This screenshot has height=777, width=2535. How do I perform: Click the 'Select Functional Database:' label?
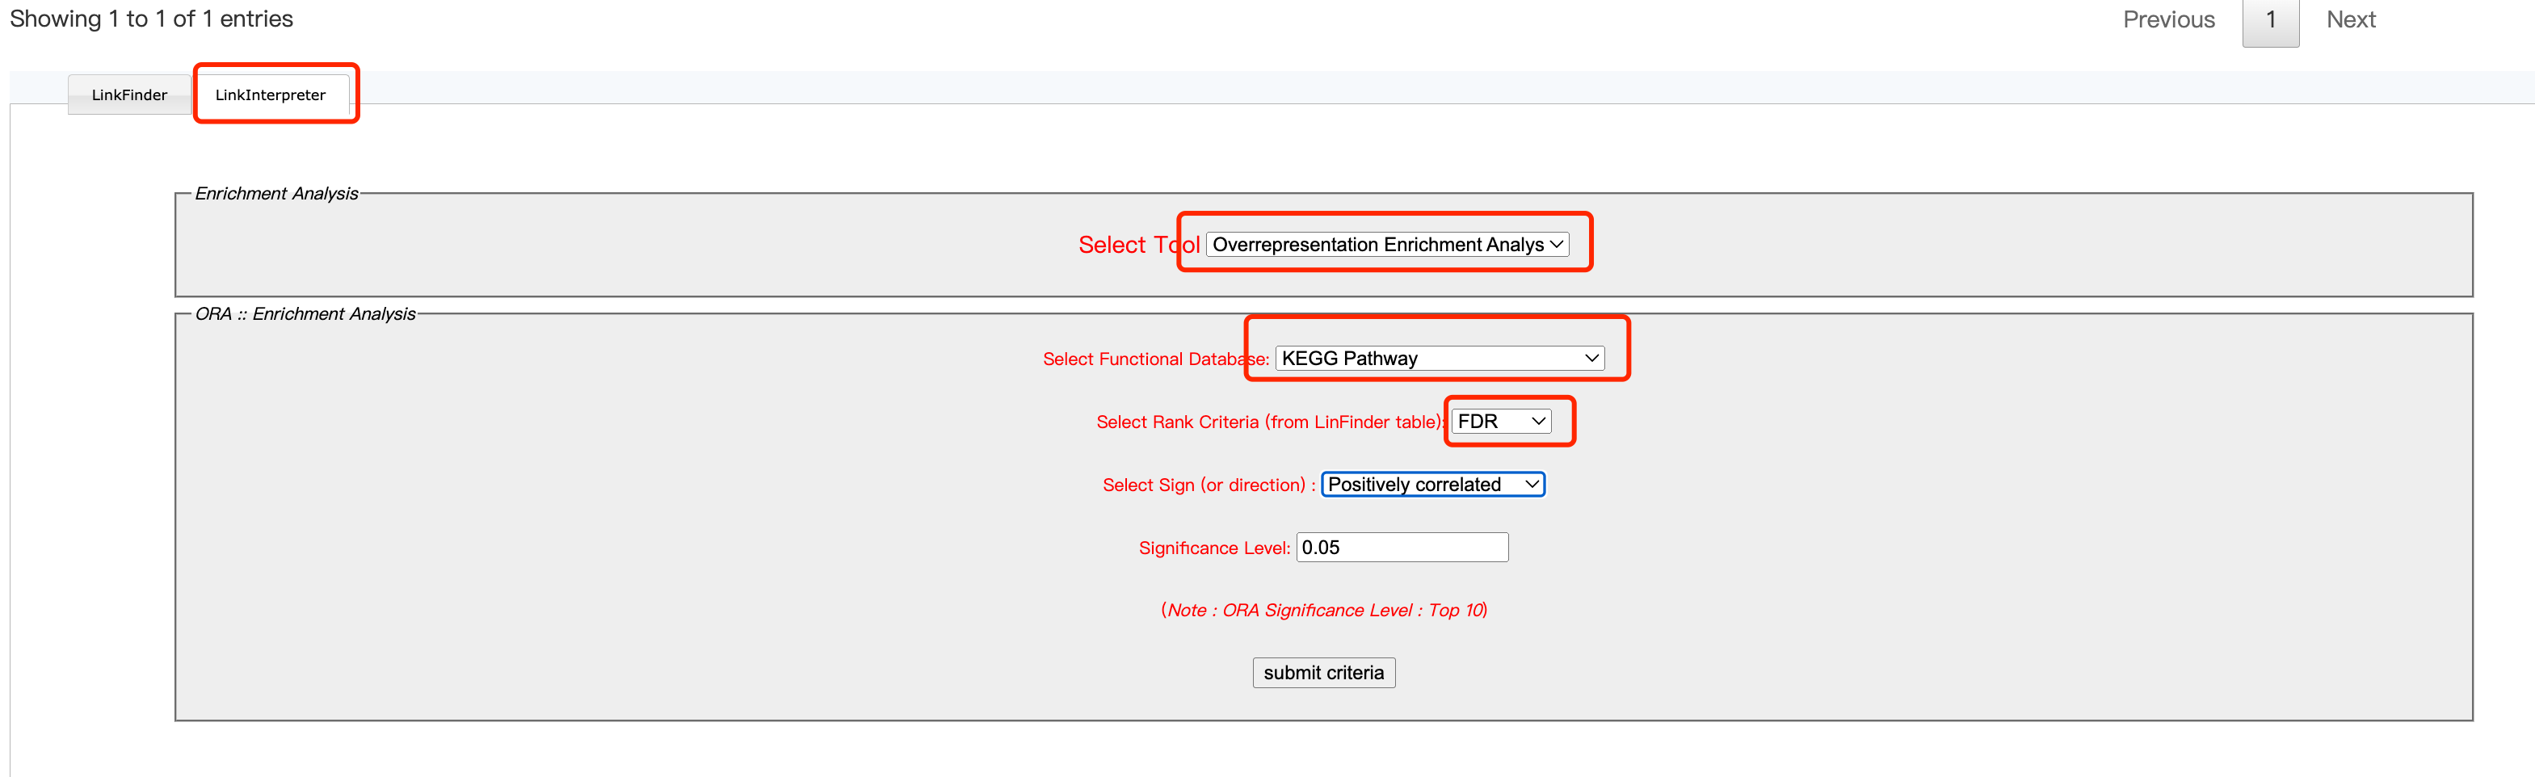pos(1156,359)
